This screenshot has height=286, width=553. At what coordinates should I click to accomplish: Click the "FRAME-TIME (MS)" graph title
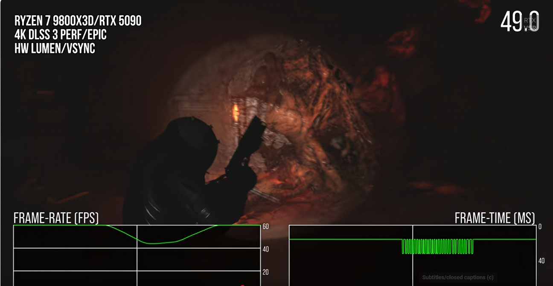point(495,218)
